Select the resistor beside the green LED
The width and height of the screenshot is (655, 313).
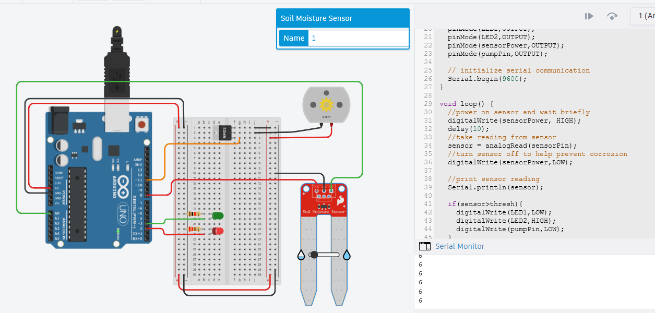194,214
